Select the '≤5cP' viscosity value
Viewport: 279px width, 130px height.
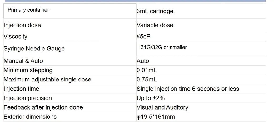point(143,37)
